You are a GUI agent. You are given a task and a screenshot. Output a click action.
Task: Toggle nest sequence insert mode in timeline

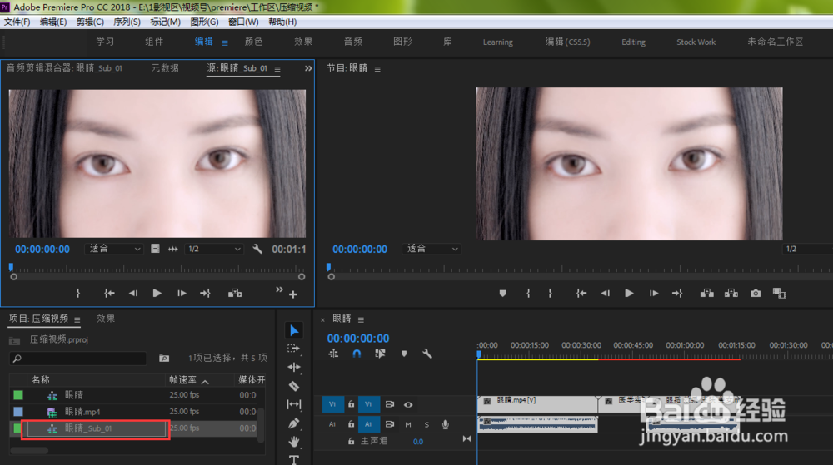point(333,354)
